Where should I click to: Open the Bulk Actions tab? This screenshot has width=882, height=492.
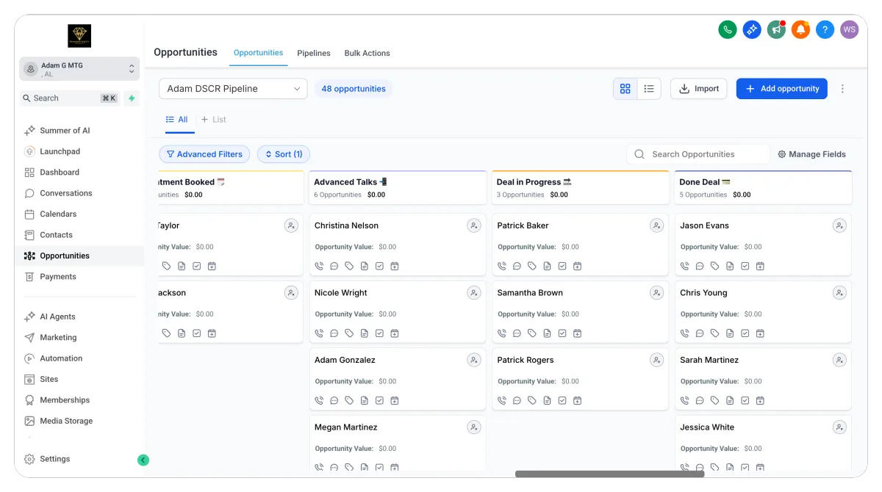pos(367,53)
